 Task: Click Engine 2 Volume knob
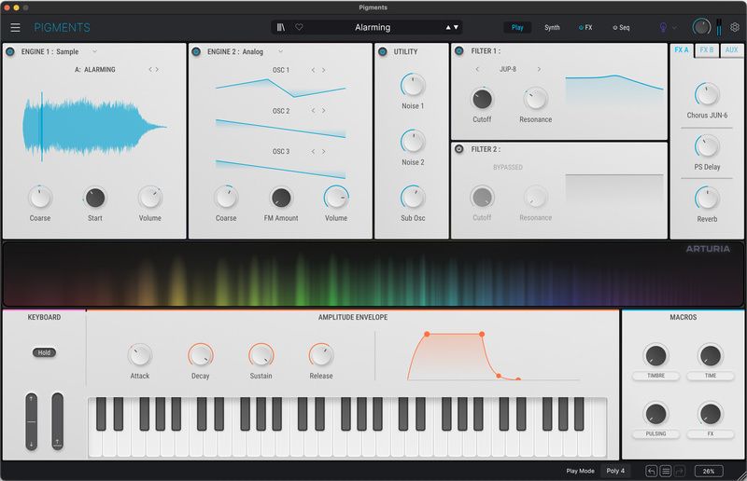pyautogui.click(x=336, y=197)
